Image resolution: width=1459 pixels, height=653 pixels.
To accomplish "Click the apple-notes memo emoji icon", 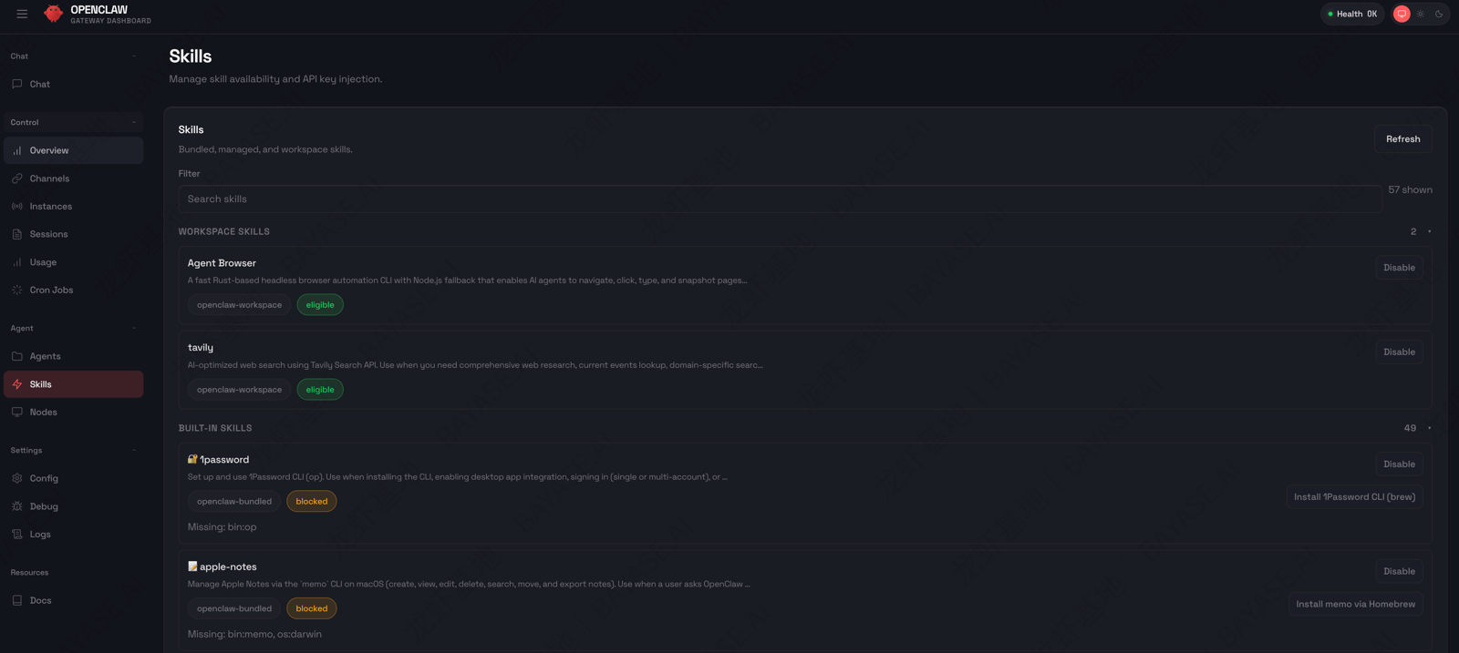I will [x=192, y=566].
